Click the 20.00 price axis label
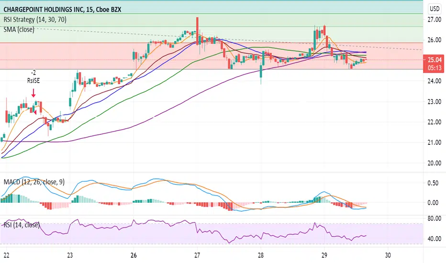 435,163
